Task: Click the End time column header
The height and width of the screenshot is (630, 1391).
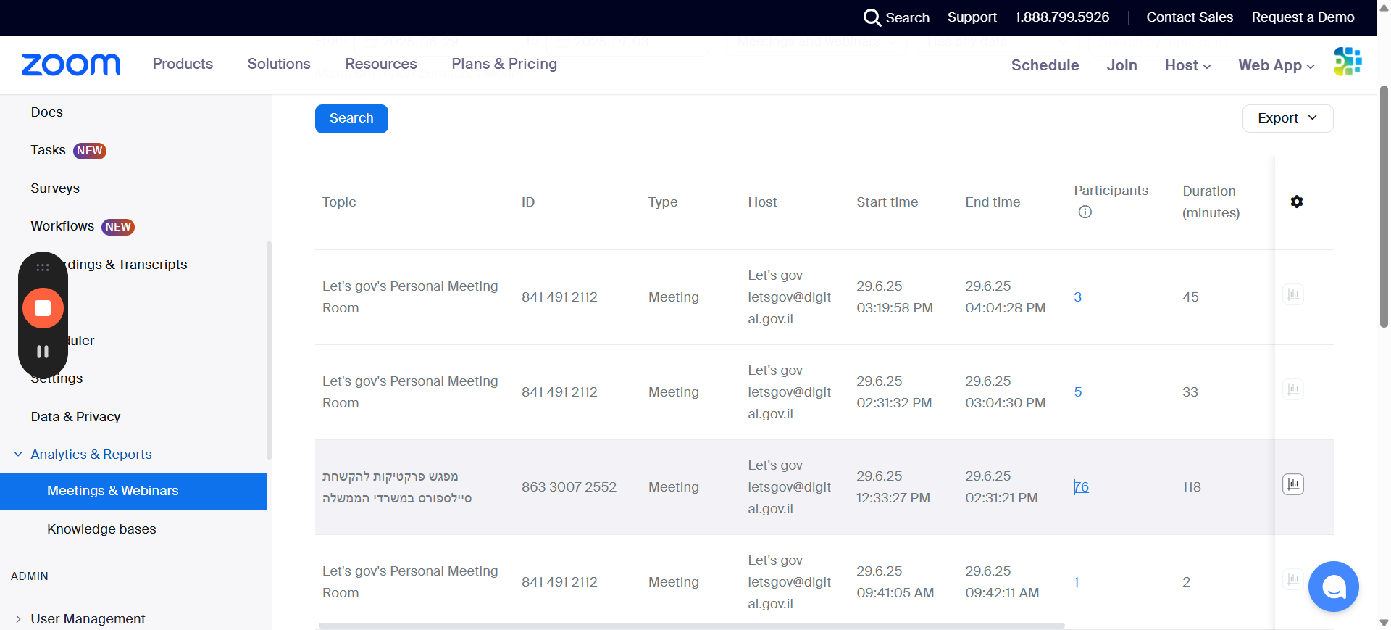Action: coord(993,202)
